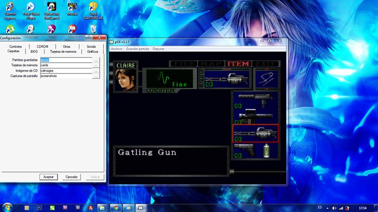The image size is (378, 212).
Task: Launch After Effects from the taskbar
Action: 77,208
